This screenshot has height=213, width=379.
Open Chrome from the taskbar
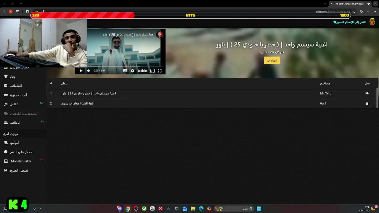(x=128, y=209)
